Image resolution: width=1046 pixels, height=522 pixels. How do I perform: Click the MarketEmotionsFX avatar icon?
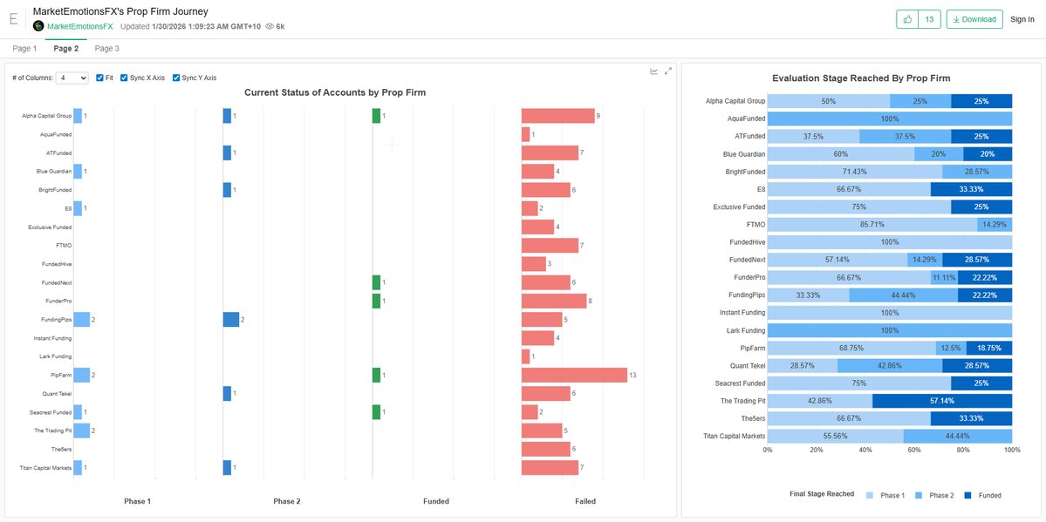click(x=37, y=26)
